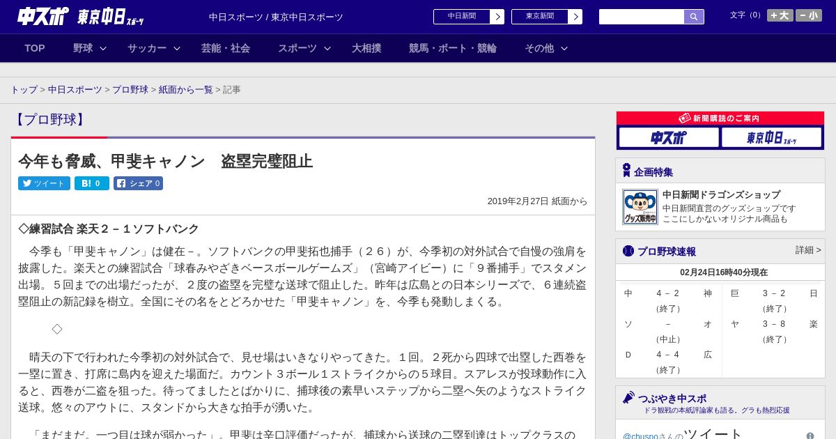Click the 中 4－2 神 score row
The height and width of the screenshot is (439, 836).
(668, 293)
